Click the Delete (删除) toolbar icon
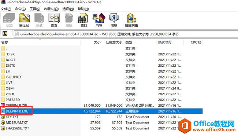 (69, 20)
